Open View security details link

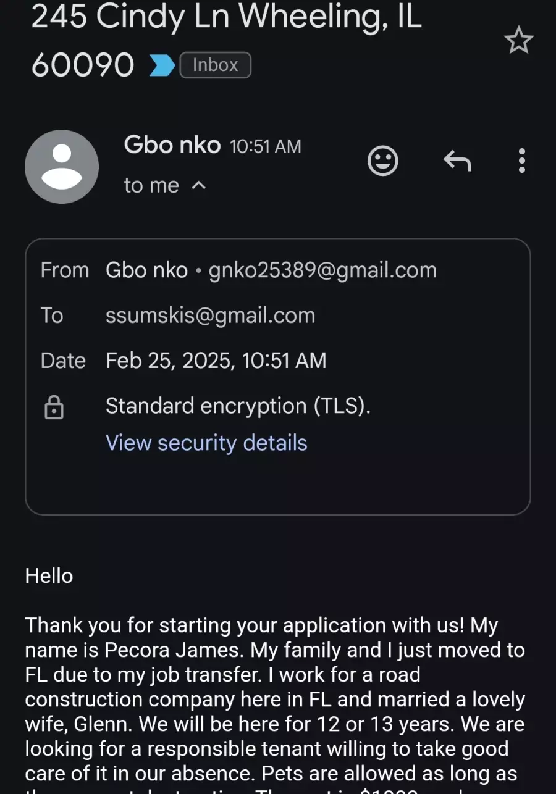pyautogui.click(x=206, y=443)
